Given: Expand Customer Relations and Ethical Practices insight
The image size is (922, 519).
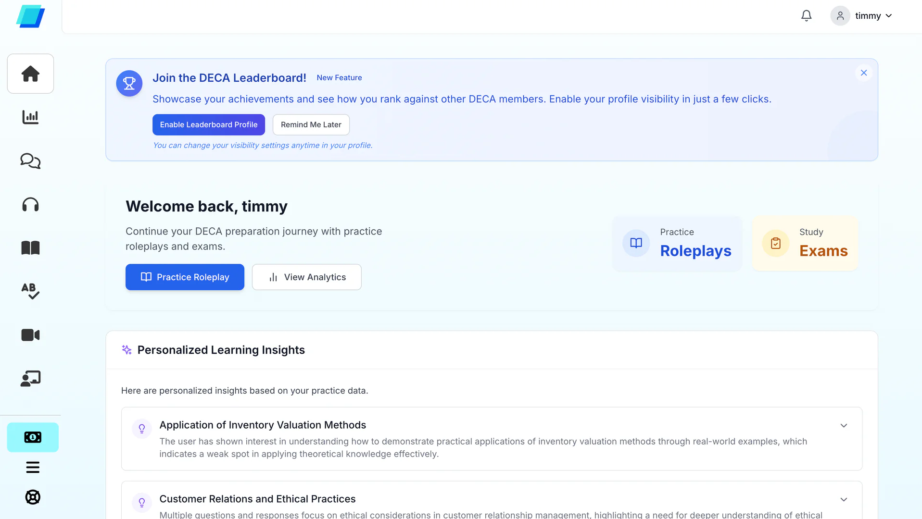Looking at the screenshot, I should coord(844,499).
